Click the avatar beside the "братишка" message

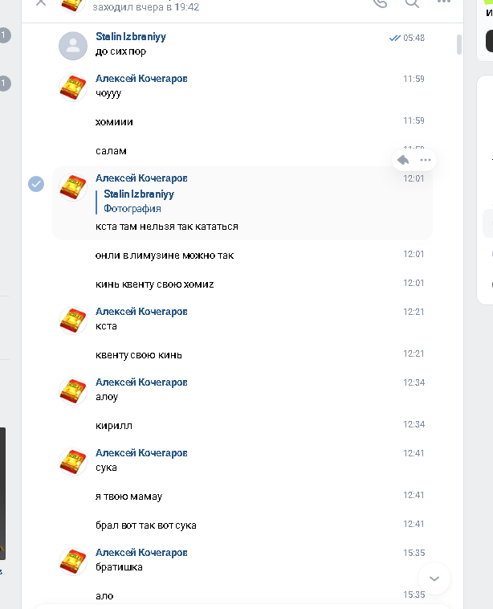coord(73,562)
